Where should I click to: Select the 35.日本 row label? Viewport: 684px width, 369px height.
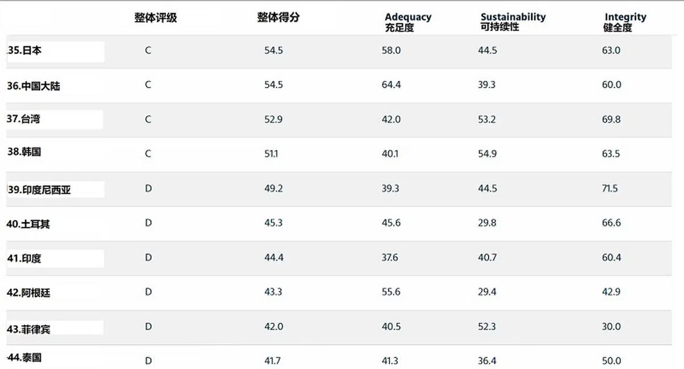click(25, 50)
